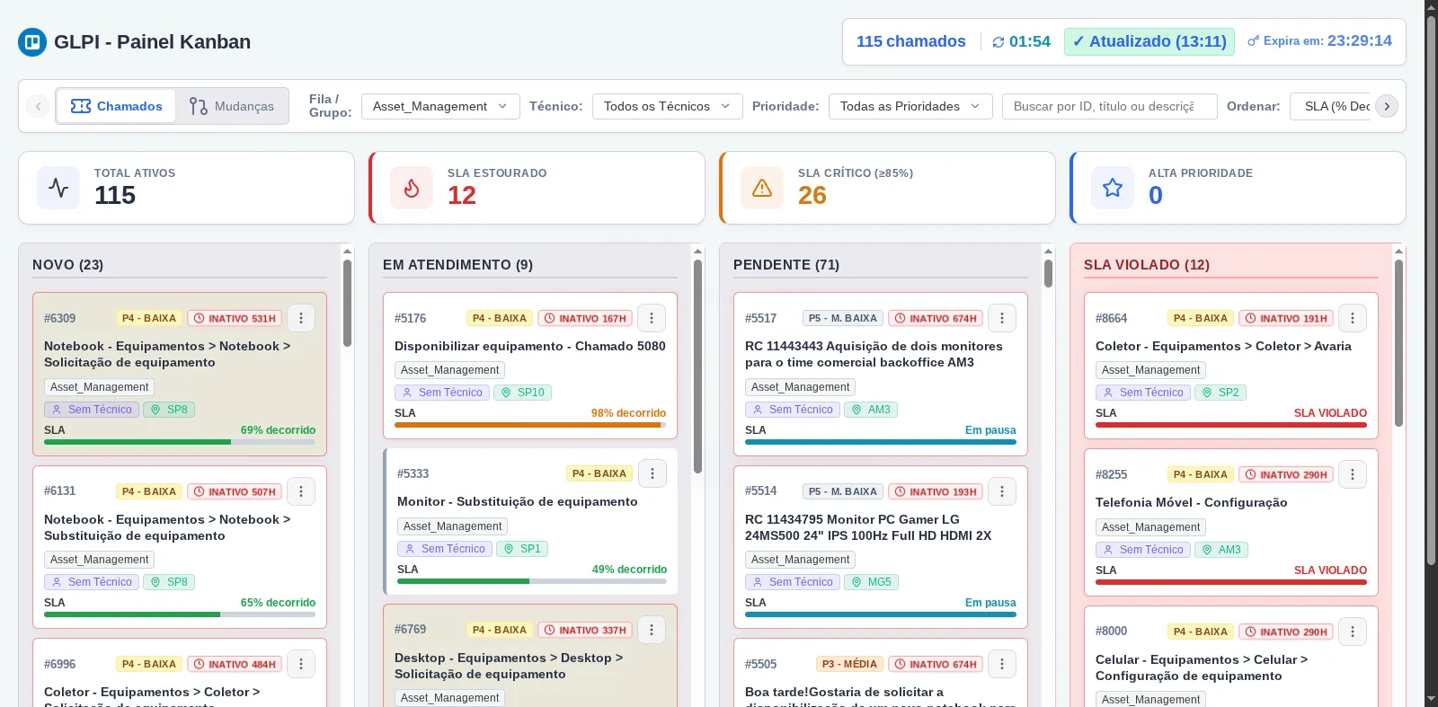
Task: Click the Atualizado (13:11) status badge
Action: click(1150, 41)
